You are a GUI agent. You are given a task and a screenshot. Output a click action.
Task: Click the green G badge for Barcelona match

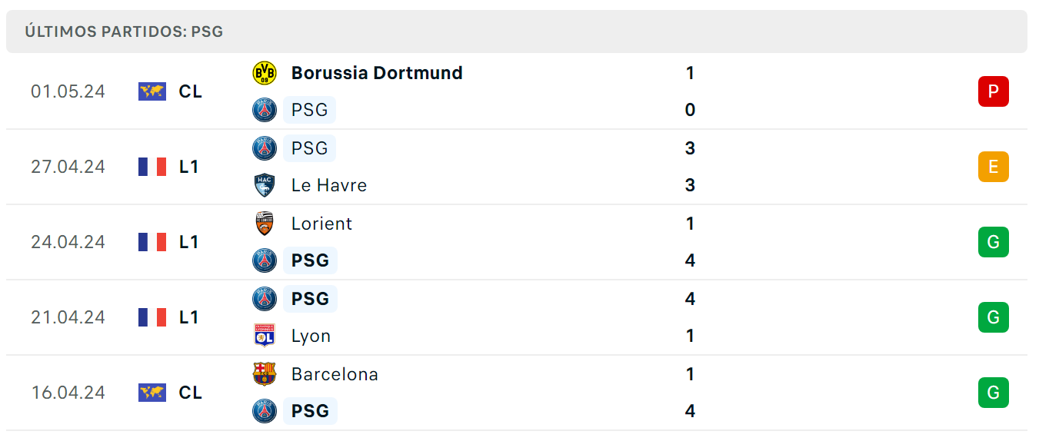point(994,393)
